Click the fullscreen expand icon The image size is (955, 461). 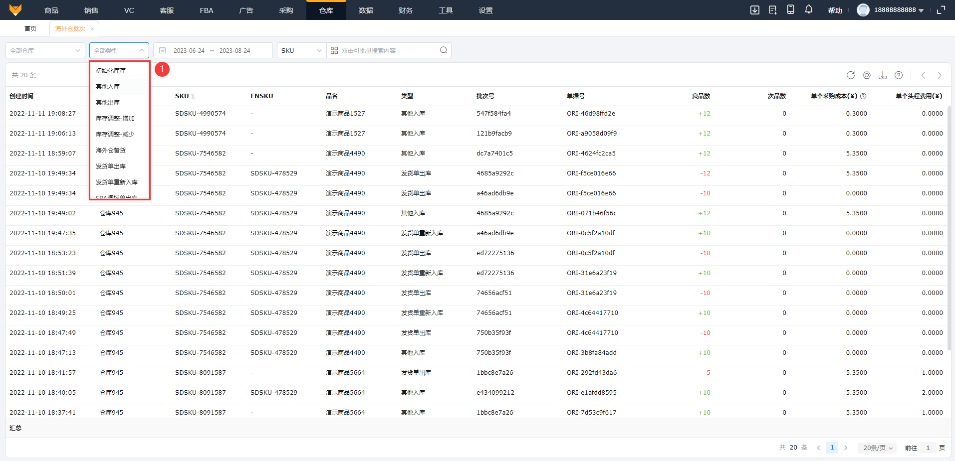pyautogui.click(x=941, y=10)
